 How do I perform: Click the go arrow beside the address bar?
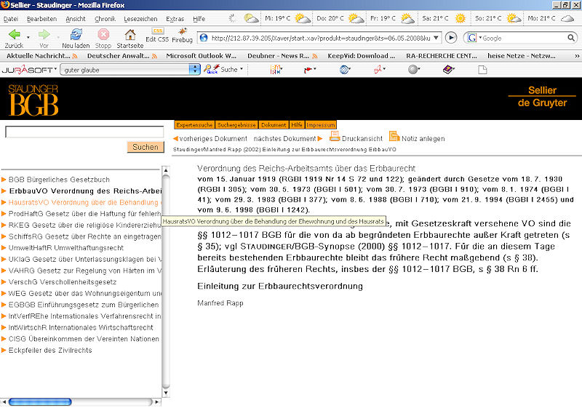pos(451,37)
